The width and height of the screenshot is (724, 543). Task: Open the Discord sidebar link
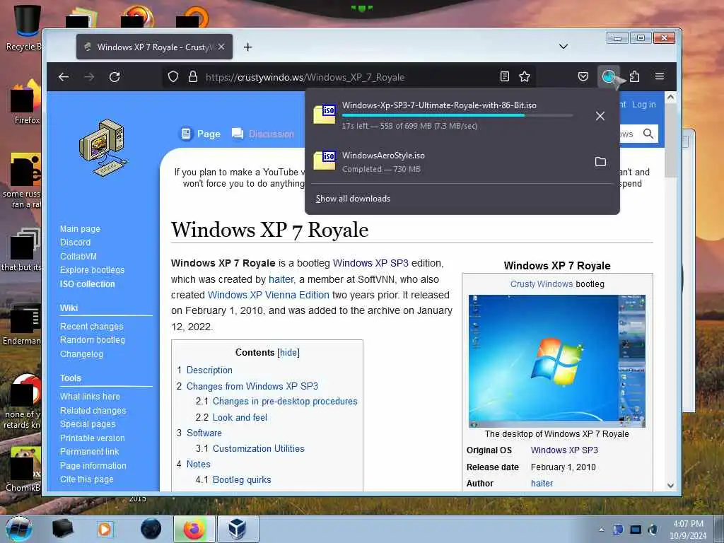(x=75, y=243)
